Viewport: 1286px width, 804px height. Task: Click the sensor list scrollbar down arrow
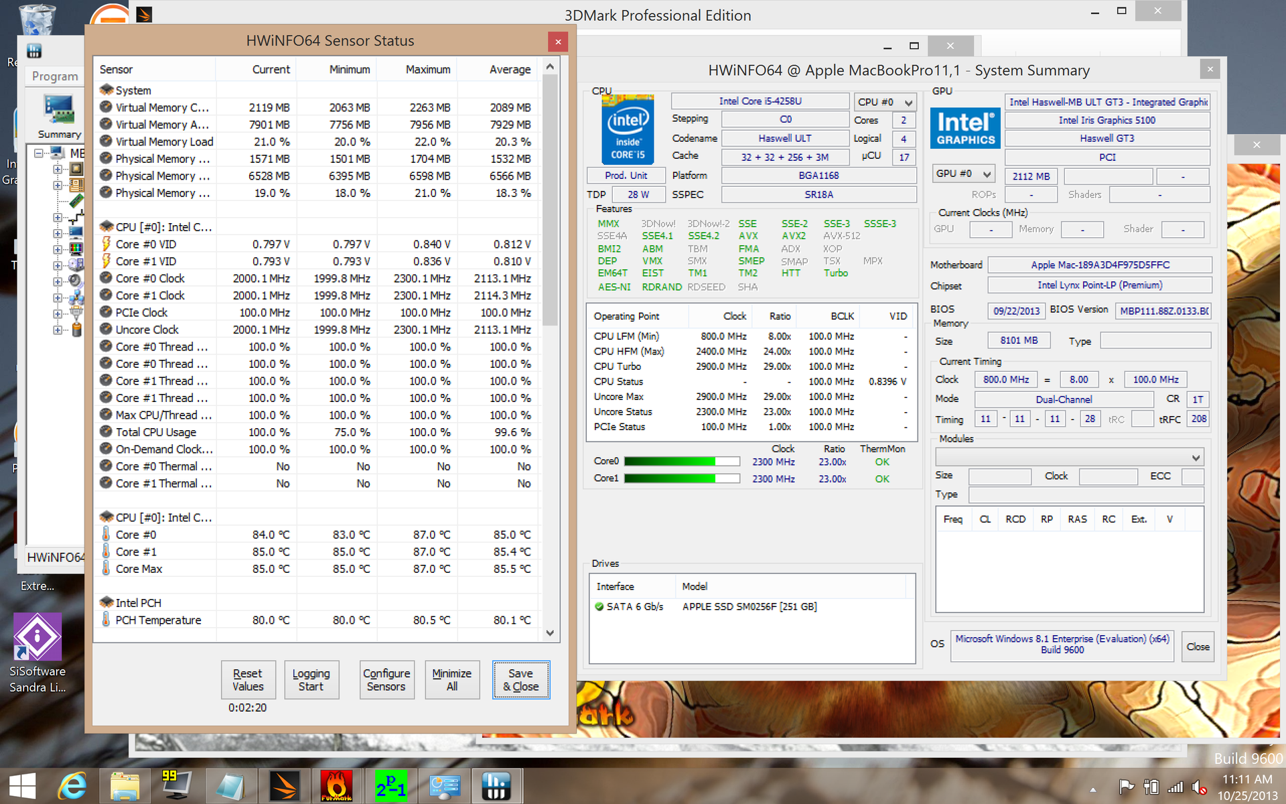pos(550,633)
